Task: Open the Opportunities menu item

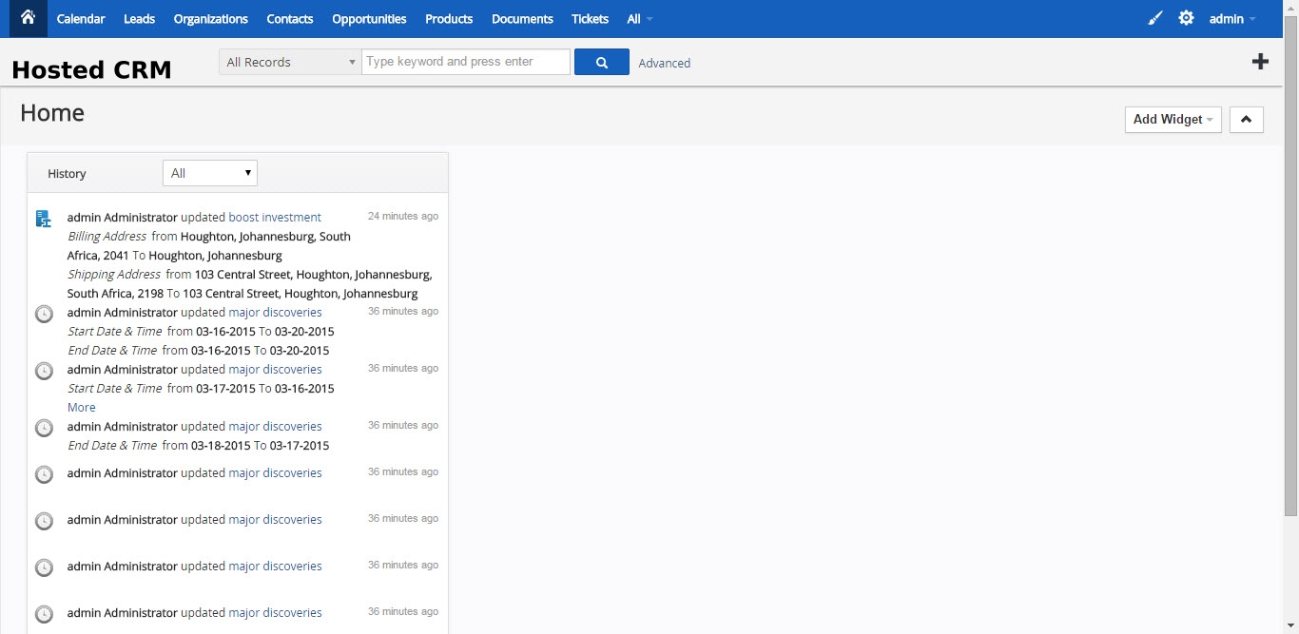Action: [369, 19]
